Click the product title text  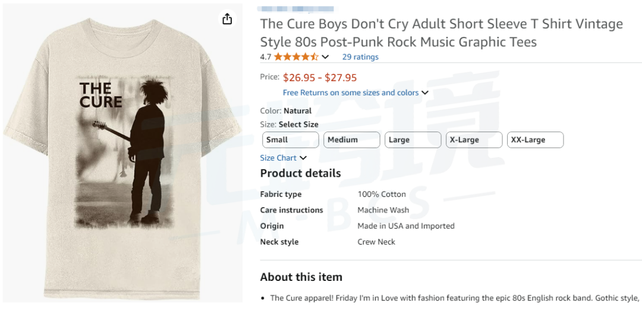[x=441, y=33]
